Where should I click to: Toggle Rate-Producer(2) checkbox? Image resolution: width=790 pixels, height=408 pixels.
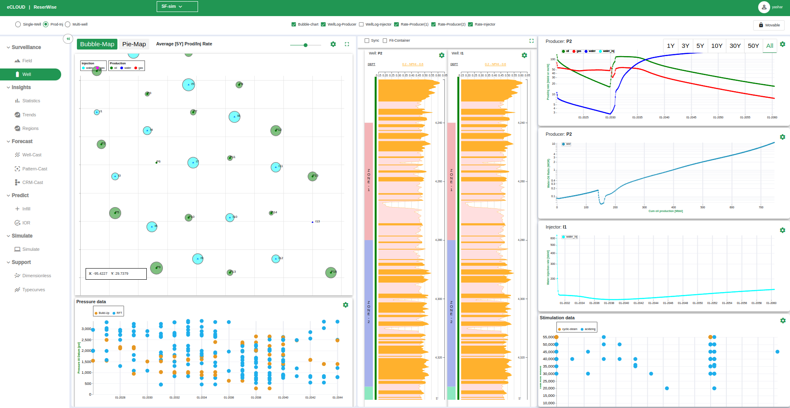tap(433, 24)
